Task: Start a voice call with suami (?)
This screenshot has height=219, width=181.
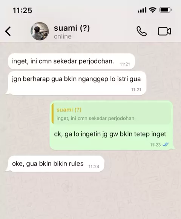Action: 141,31
